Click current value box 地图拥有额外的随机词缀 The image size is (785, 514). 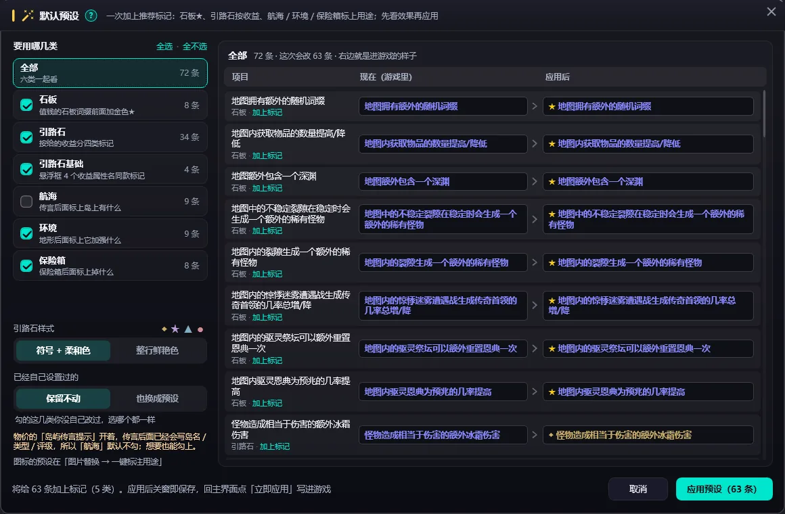tap(443, 106)
